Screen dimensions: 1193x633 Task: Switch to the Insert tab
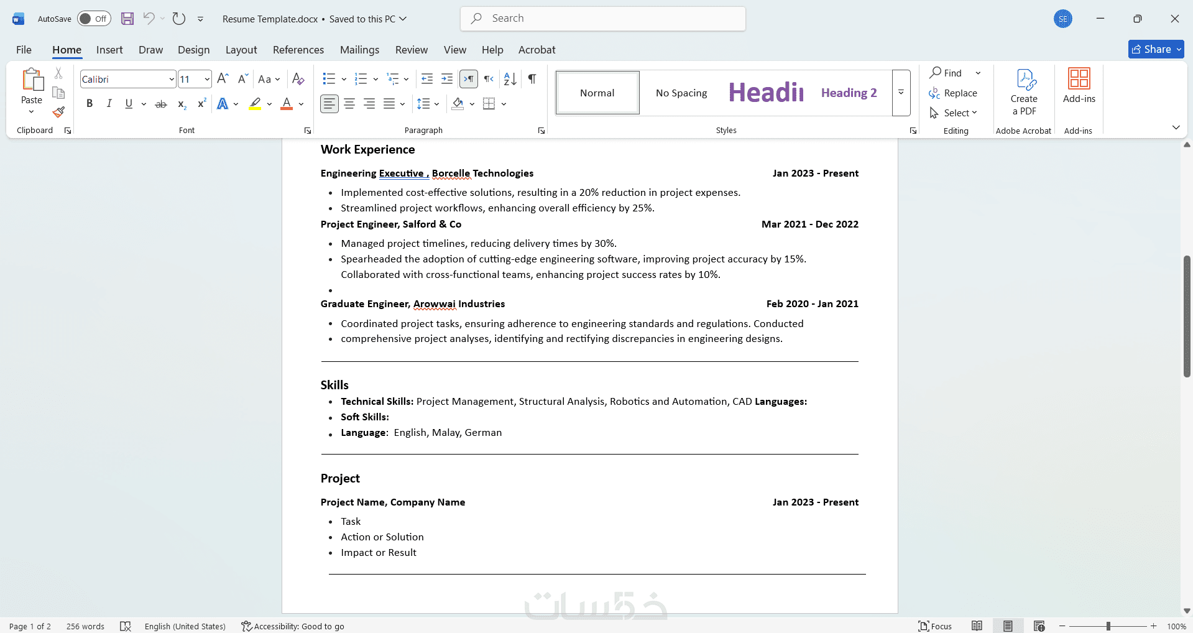pos(109,50)
